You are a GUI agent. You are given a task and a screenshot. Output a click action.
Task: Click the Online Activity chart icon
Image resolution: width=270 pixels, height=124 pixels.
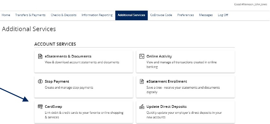142,56
